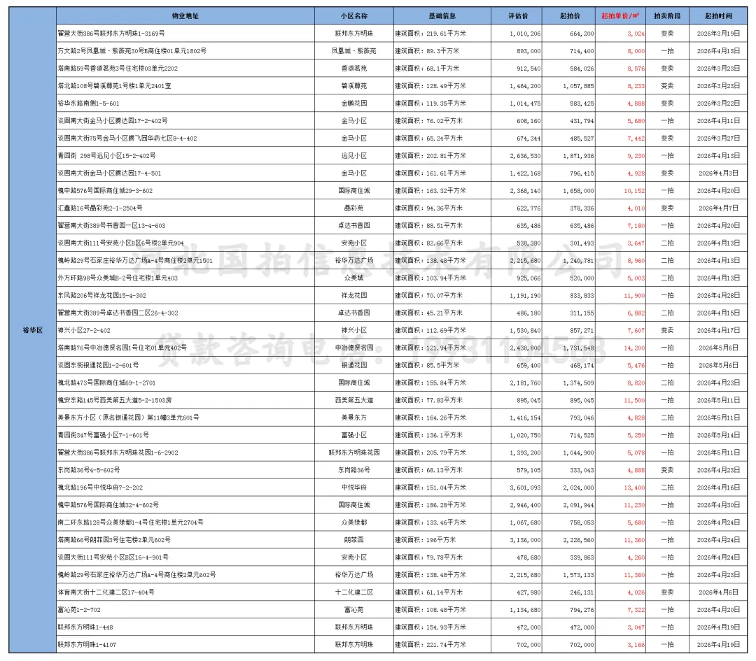
Task: Click the date cell 2026年5月14日
Action: [718, 435]
